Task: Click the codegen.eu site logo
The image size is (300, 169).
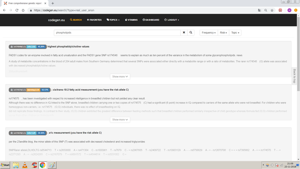Action: pyautogui.click(x=56, y=20)
